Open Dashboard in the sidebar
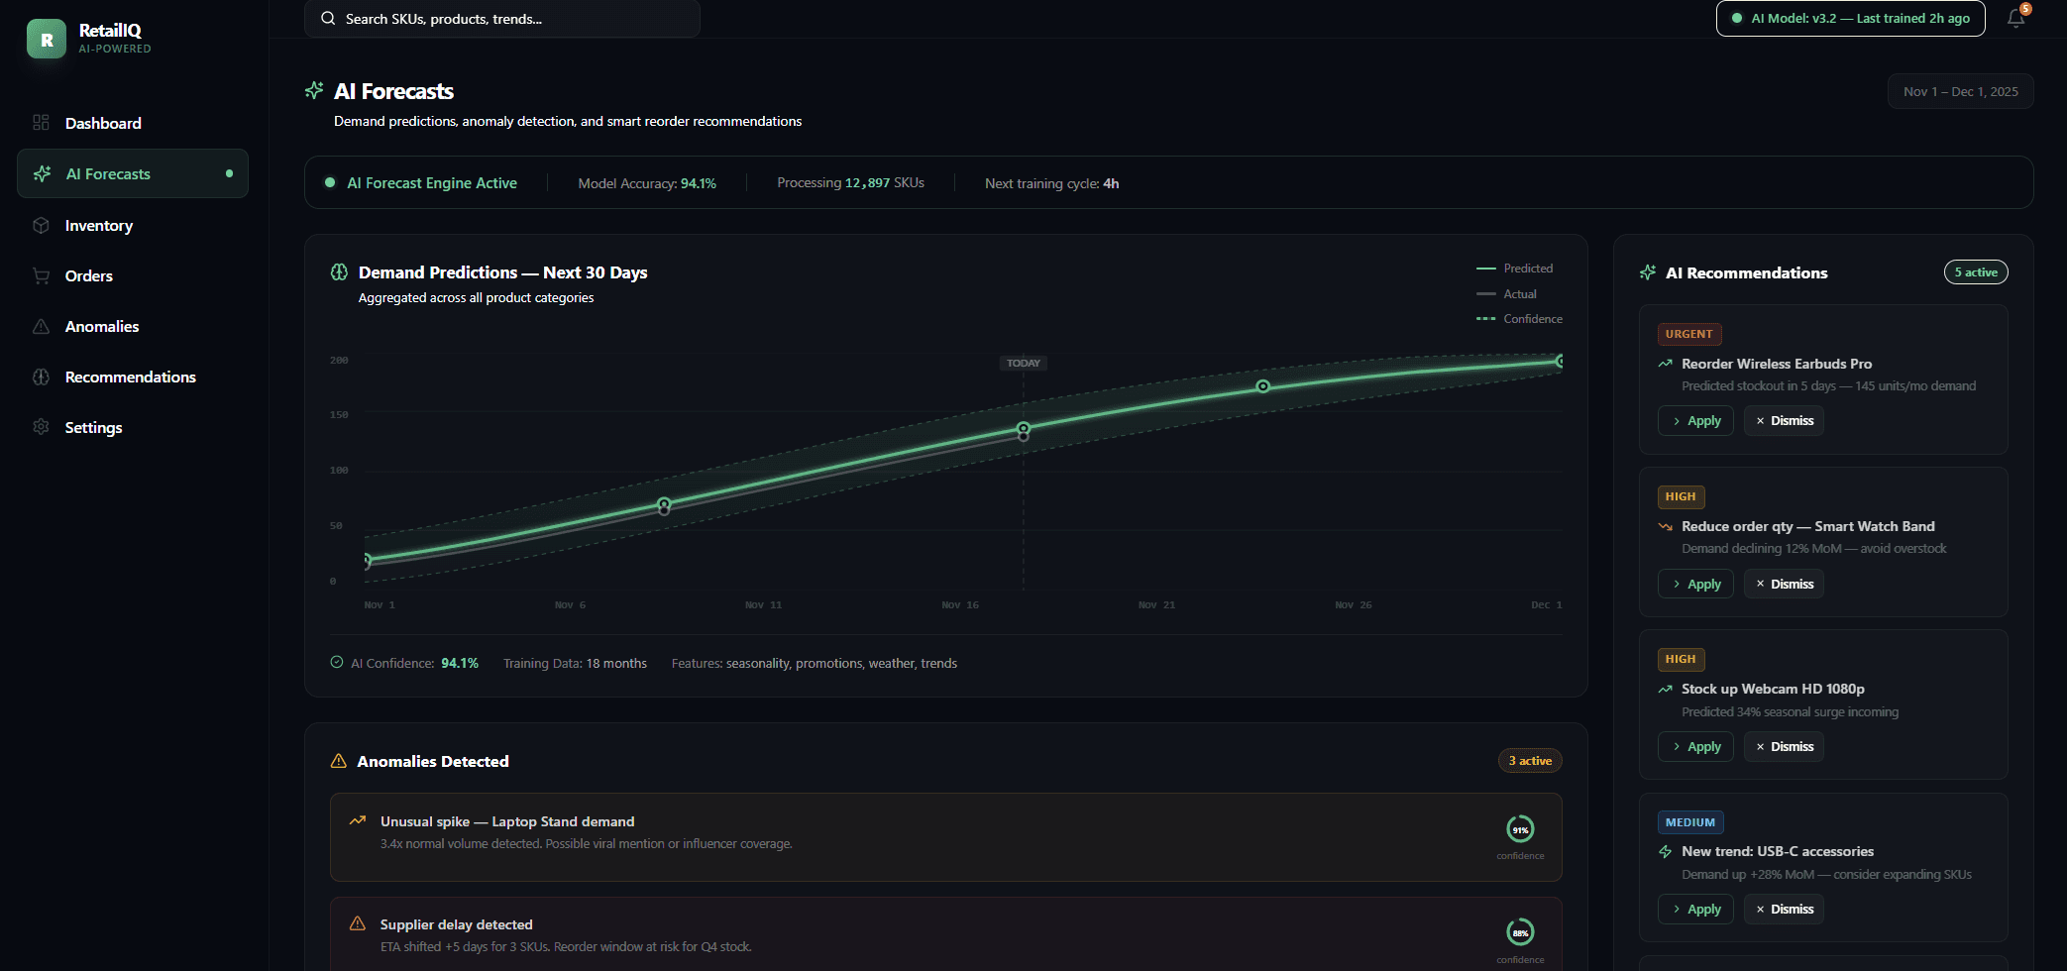The width and height of the screenshot is (2067, 971). pyautogui.click(x=133, y=123)
